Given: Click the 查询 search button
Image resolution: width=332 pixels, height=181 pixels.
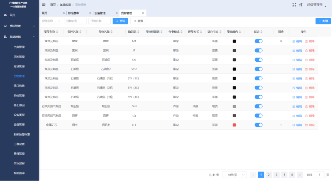Looking at the screenshot, I should (120, 21).
